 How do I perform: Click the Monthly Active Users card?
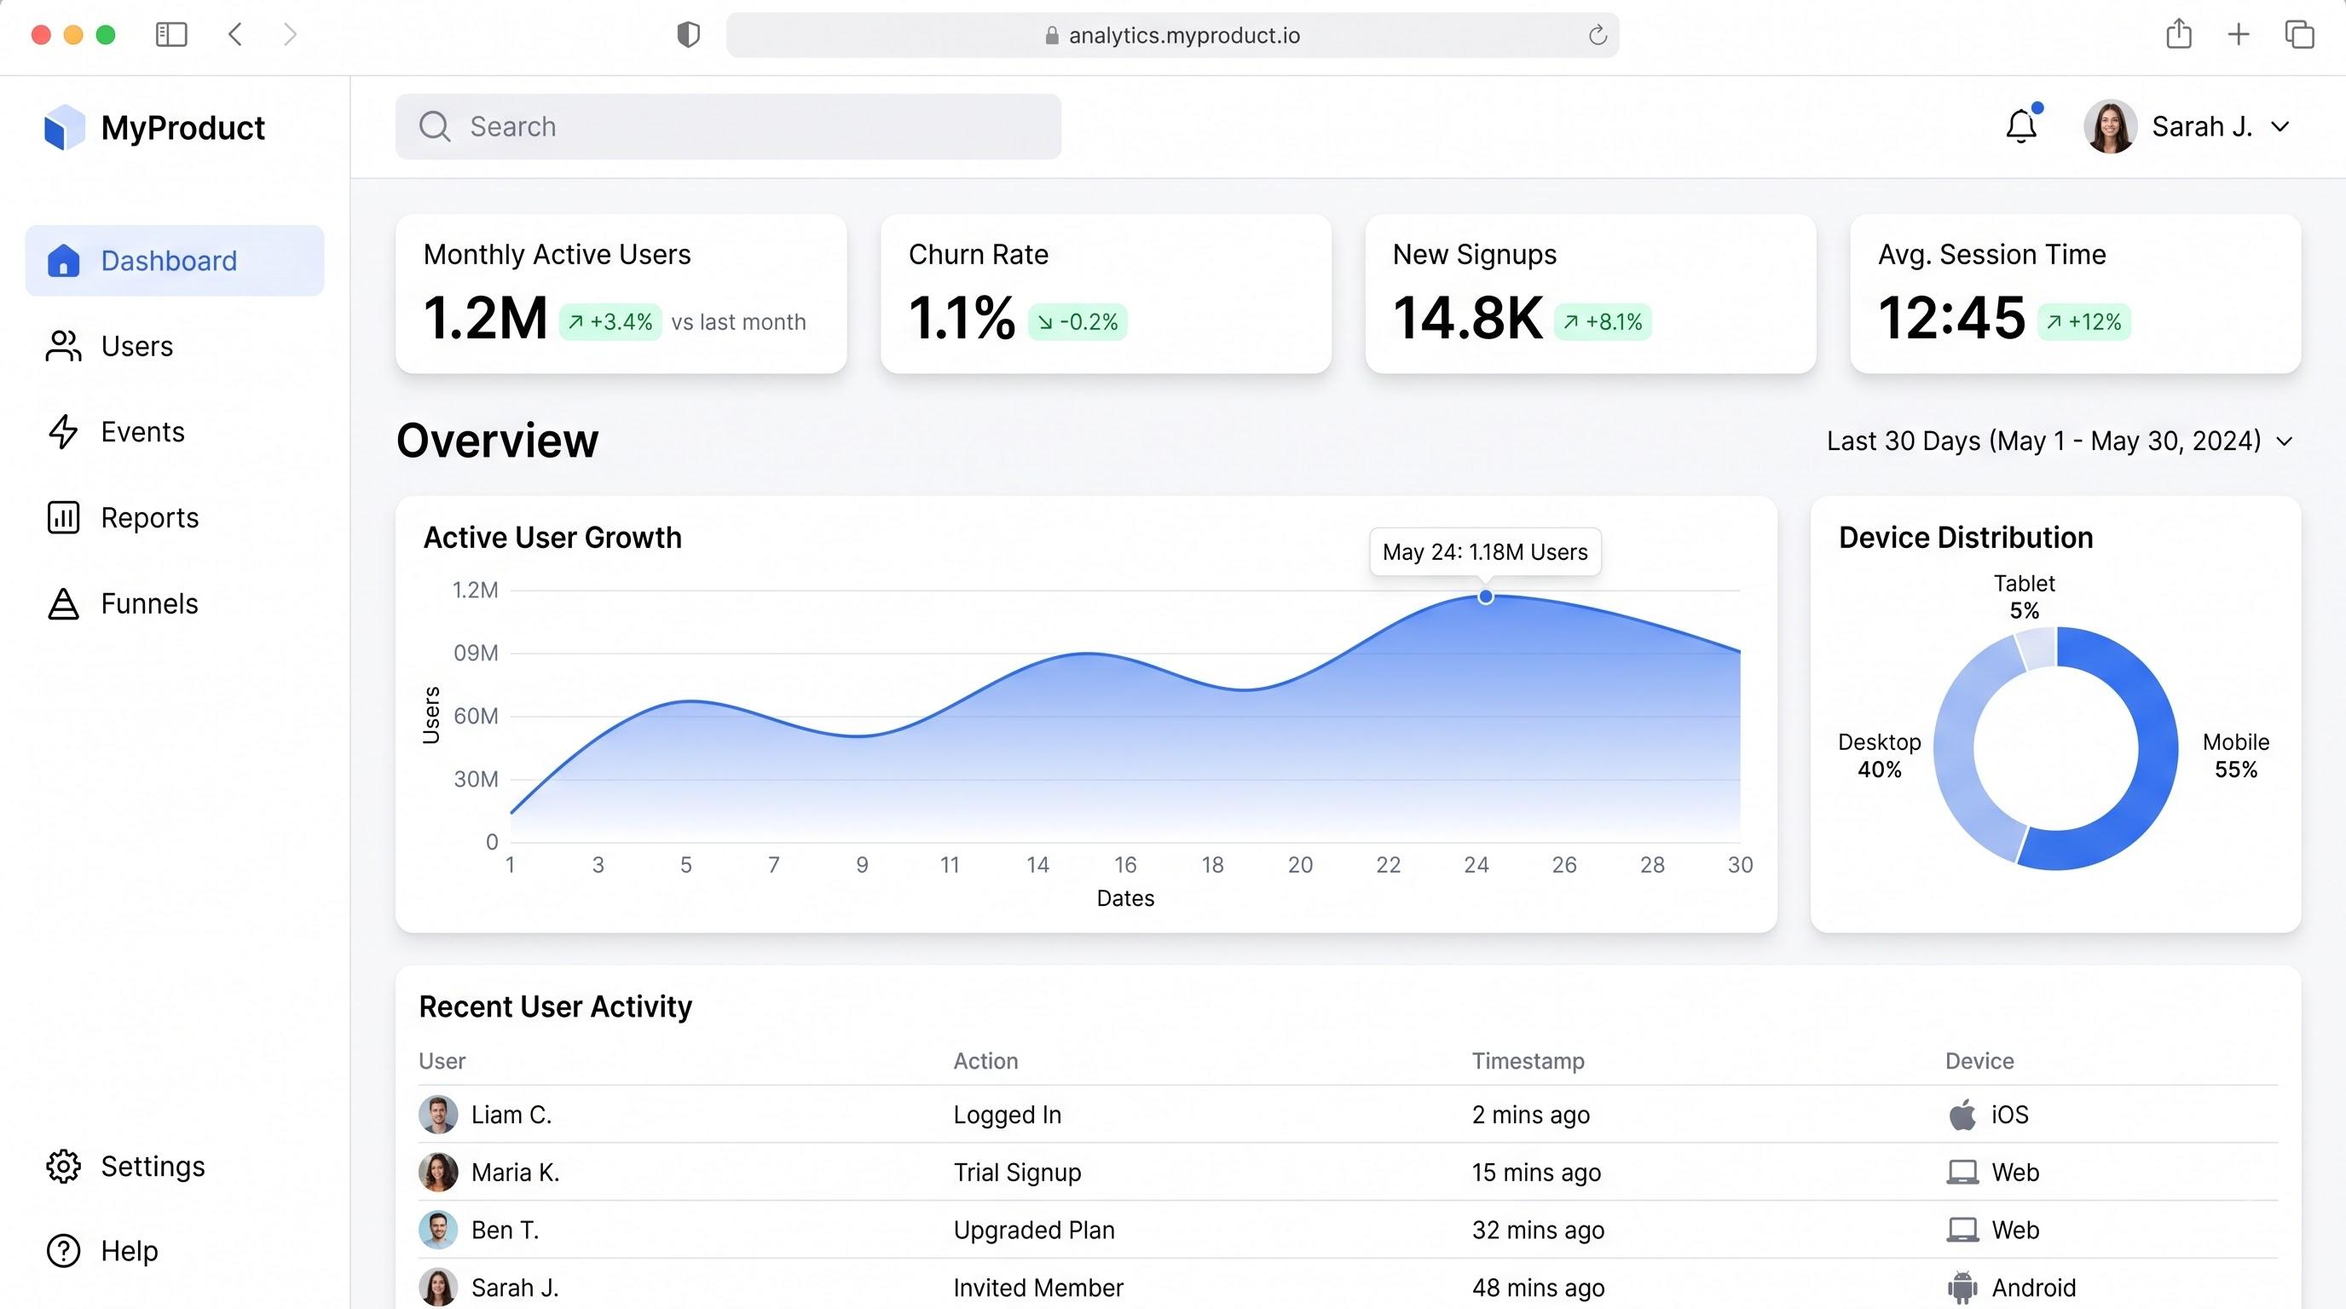[x=621, y=293]
